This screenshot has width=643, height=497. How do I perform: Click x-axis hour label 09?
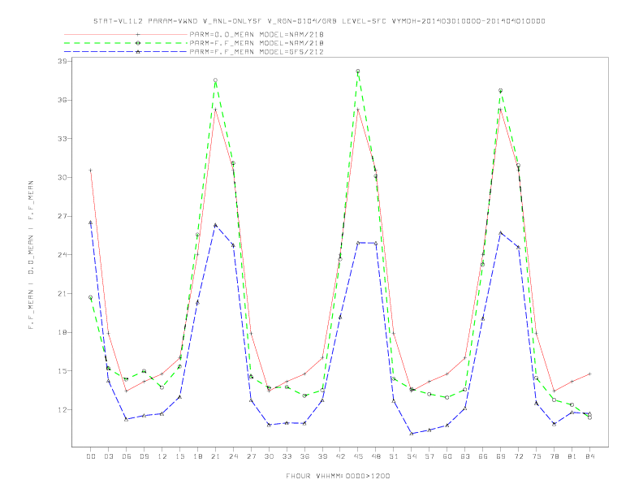(145, 456)
